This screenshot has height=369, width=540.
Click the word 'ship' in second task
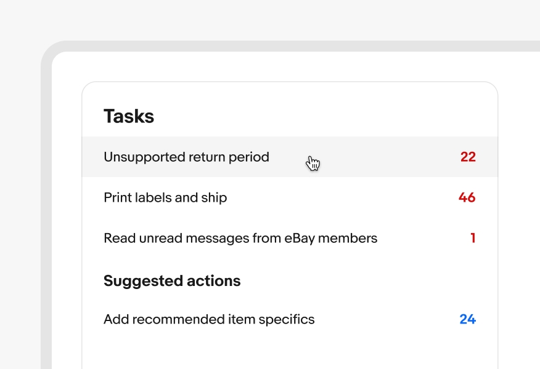click(214, 197)
